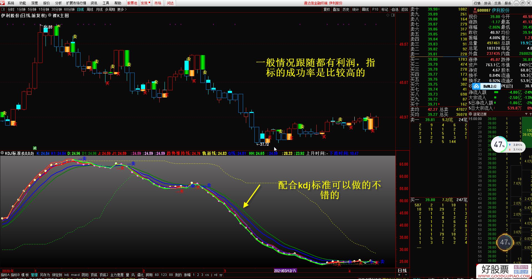Select the 5分钟 period
Screen dimensions: 532x279
click(32, 9)
